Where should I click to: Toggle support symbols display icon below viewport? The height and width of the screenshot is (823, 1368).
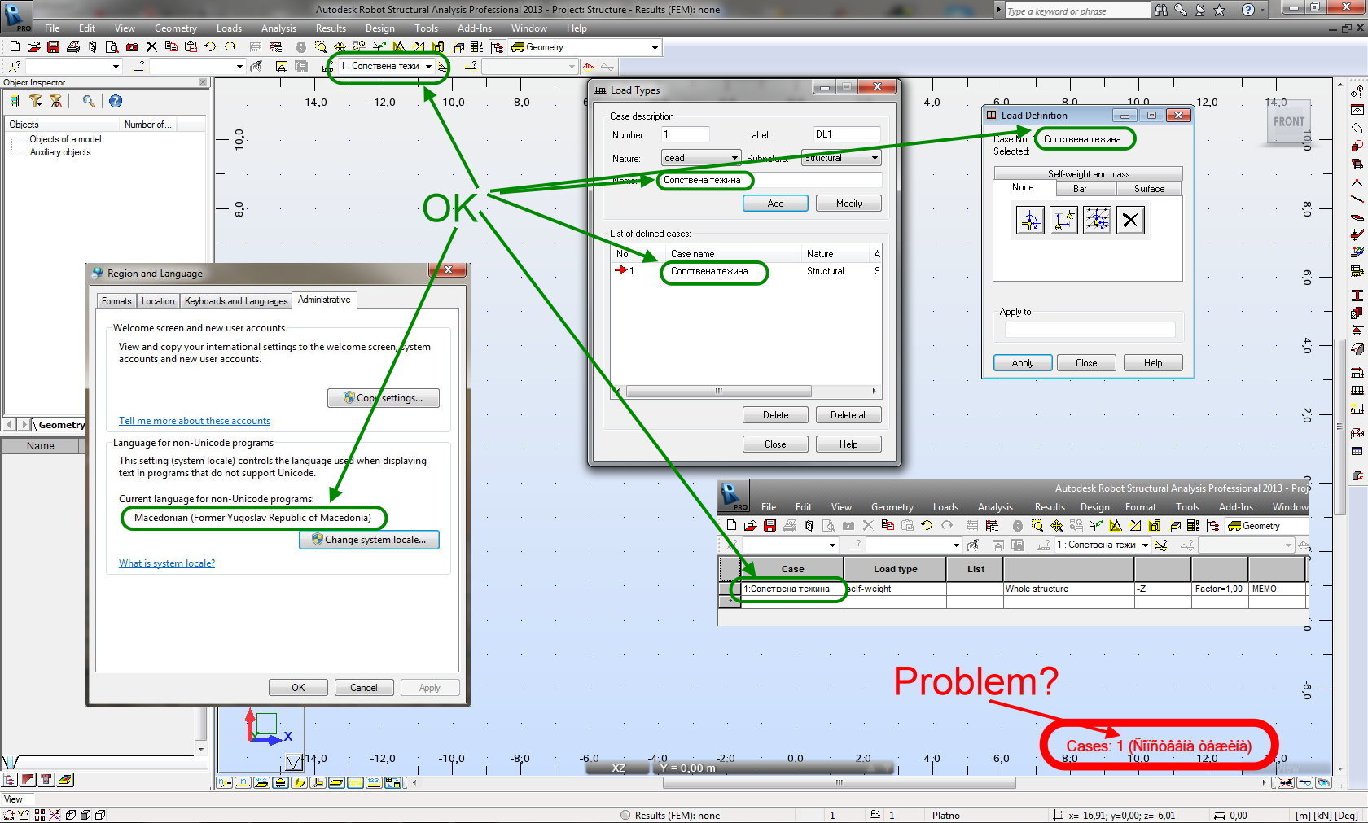[280, 782]
